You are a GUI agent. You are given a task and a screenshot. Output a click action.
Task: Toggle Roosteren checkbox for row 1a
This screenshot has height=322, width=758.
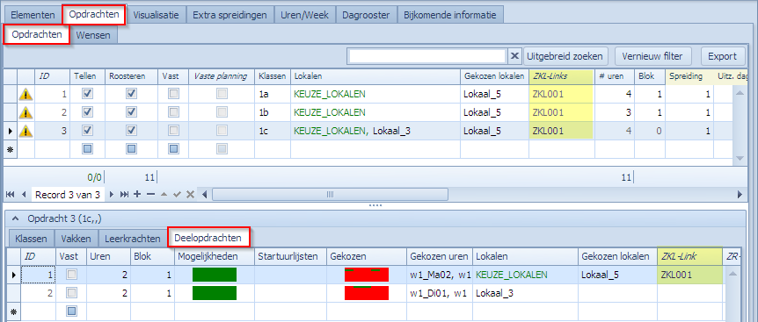coord(131,94)
